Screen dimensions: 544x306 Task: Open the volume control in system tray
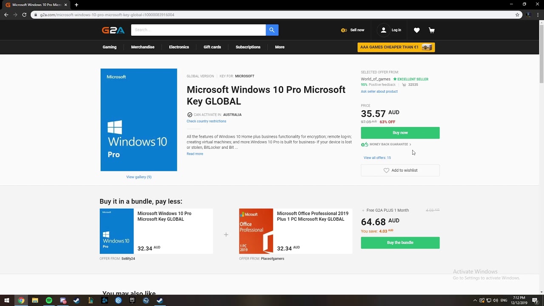[x=496, y=300]
